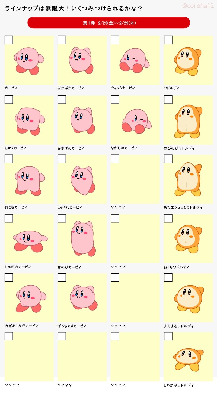
Task: Click the red 第1弾 2/23〜2/29 banner
Action: [x=108, y=23]
